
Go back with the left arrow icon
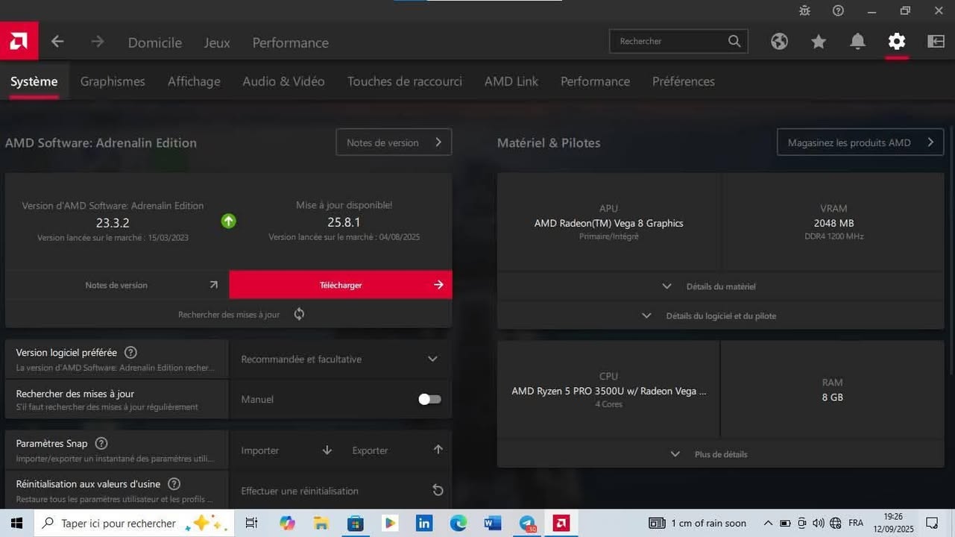pos(57,42)
